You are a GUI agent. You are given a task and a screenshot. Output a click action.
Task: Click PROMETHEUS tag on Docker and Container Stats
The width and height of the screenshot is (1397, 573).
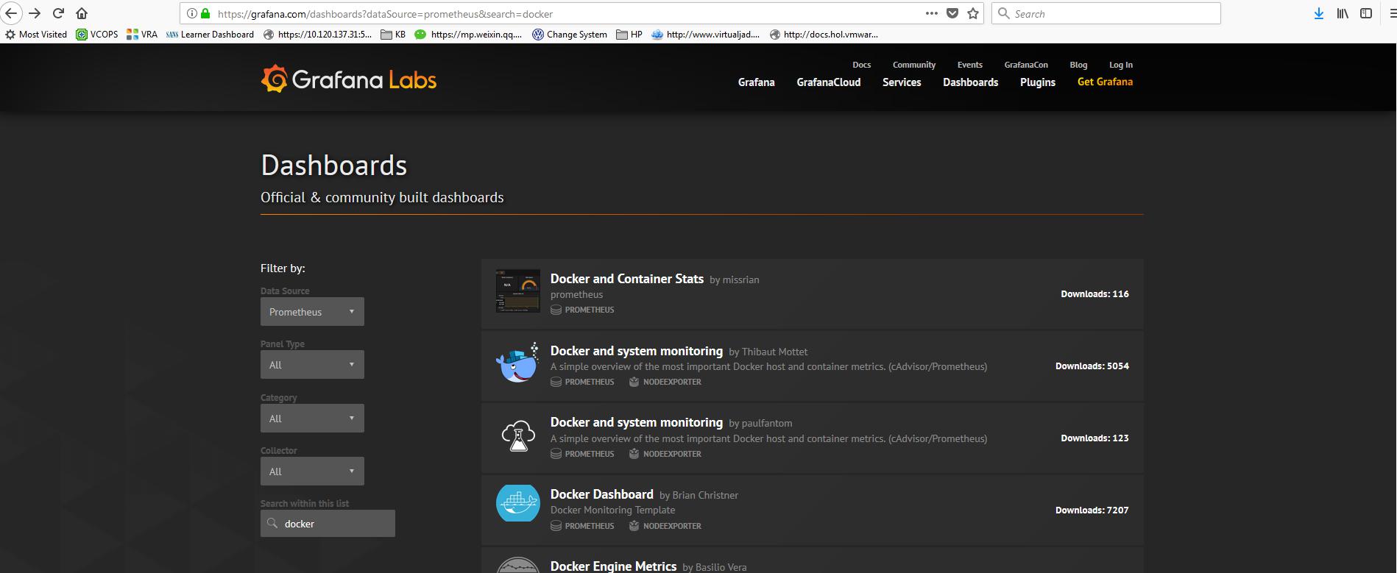coord(582,310)
